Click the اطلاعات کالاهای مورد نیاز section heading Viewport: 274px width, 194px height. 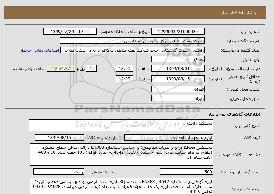[234, 114]
